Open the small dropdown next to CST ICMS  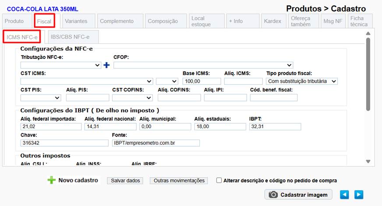(x=167, y=81)
